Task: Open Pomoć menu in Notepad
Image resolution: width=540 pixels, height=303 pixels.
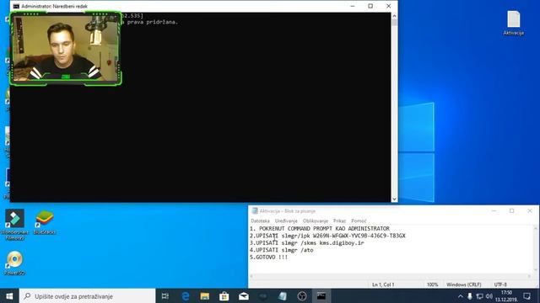Action: coord(359,221)
